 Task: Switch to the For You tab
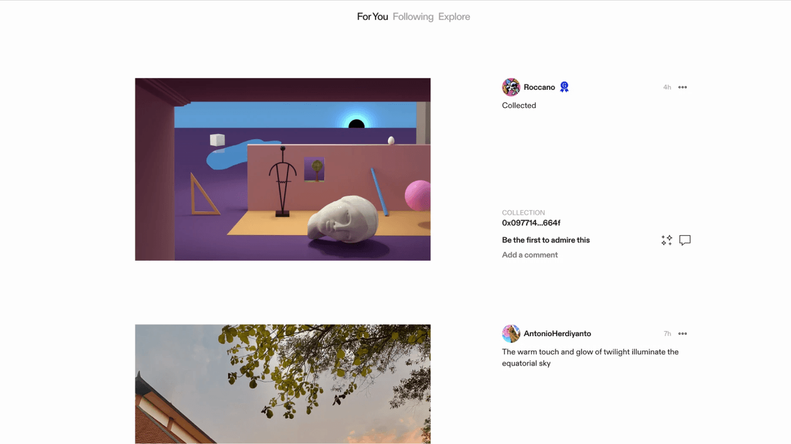click(x=372, y=17)
